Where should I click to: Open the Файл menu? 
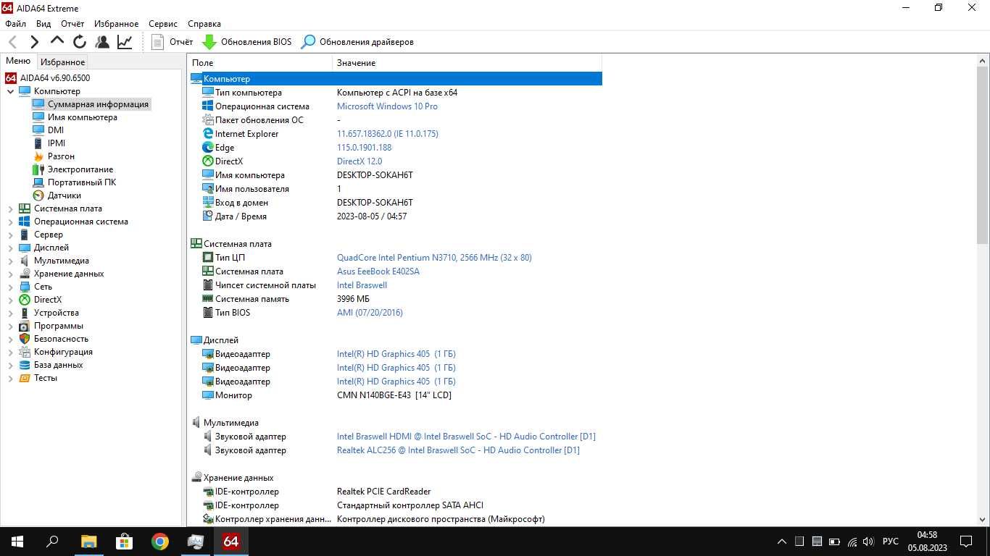point(15,24)
